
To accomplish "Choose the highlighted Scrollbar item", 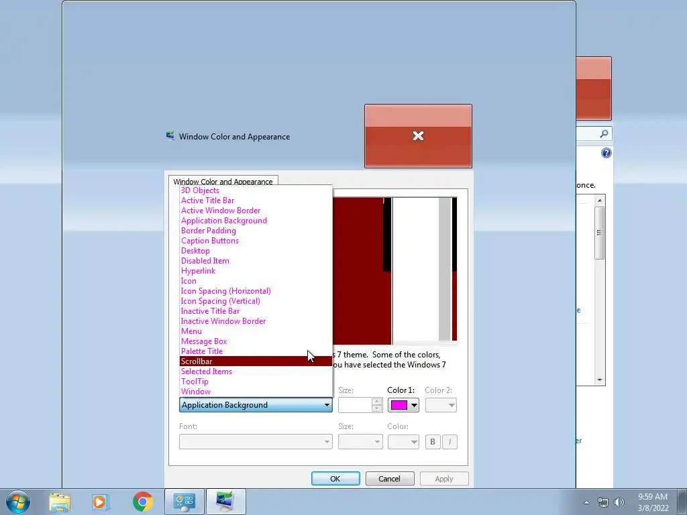I will tap(256, 361).
